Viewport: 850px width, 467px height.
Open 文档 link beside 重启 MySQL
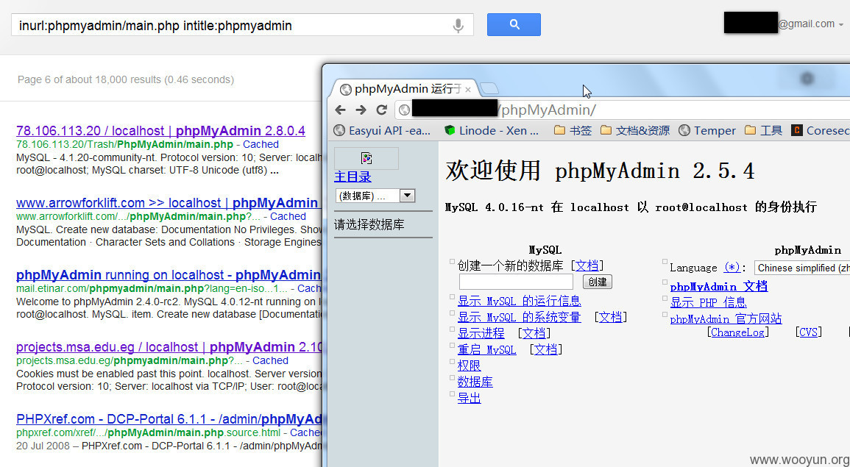545,350
